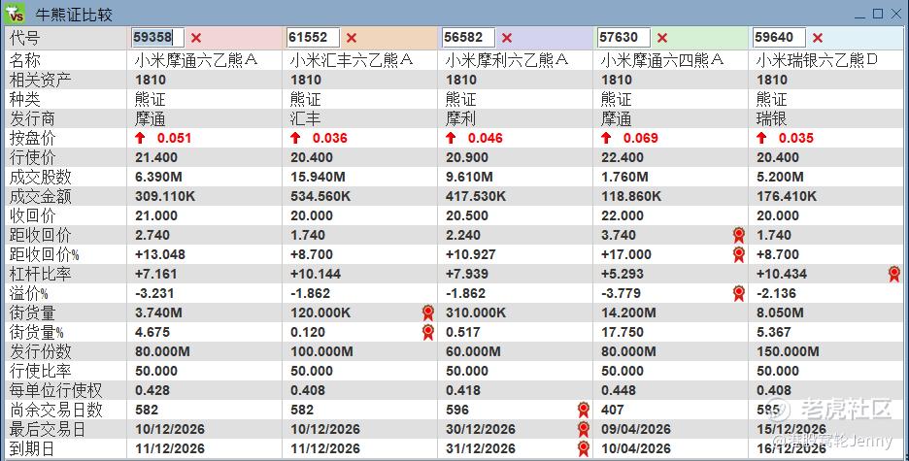The width and height of the screenshot is (909, 461).
Task: Click the red up arrow beside 0.046
Action: pos(451,138)
